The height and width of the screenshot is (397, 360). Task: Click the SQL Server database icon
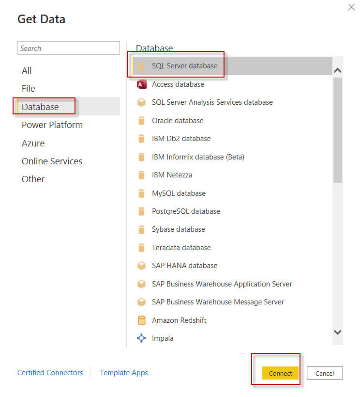[x=142, y=66]
